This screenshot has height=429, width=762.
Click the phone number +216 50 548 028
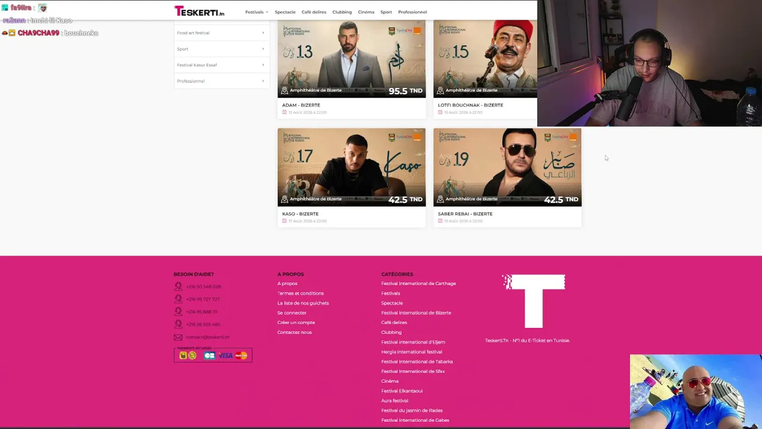tap(203, 287)
